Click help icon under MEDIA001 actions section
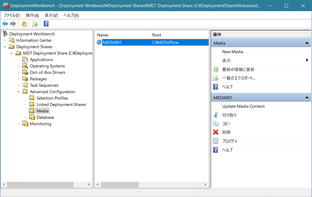 coord(216,150)
